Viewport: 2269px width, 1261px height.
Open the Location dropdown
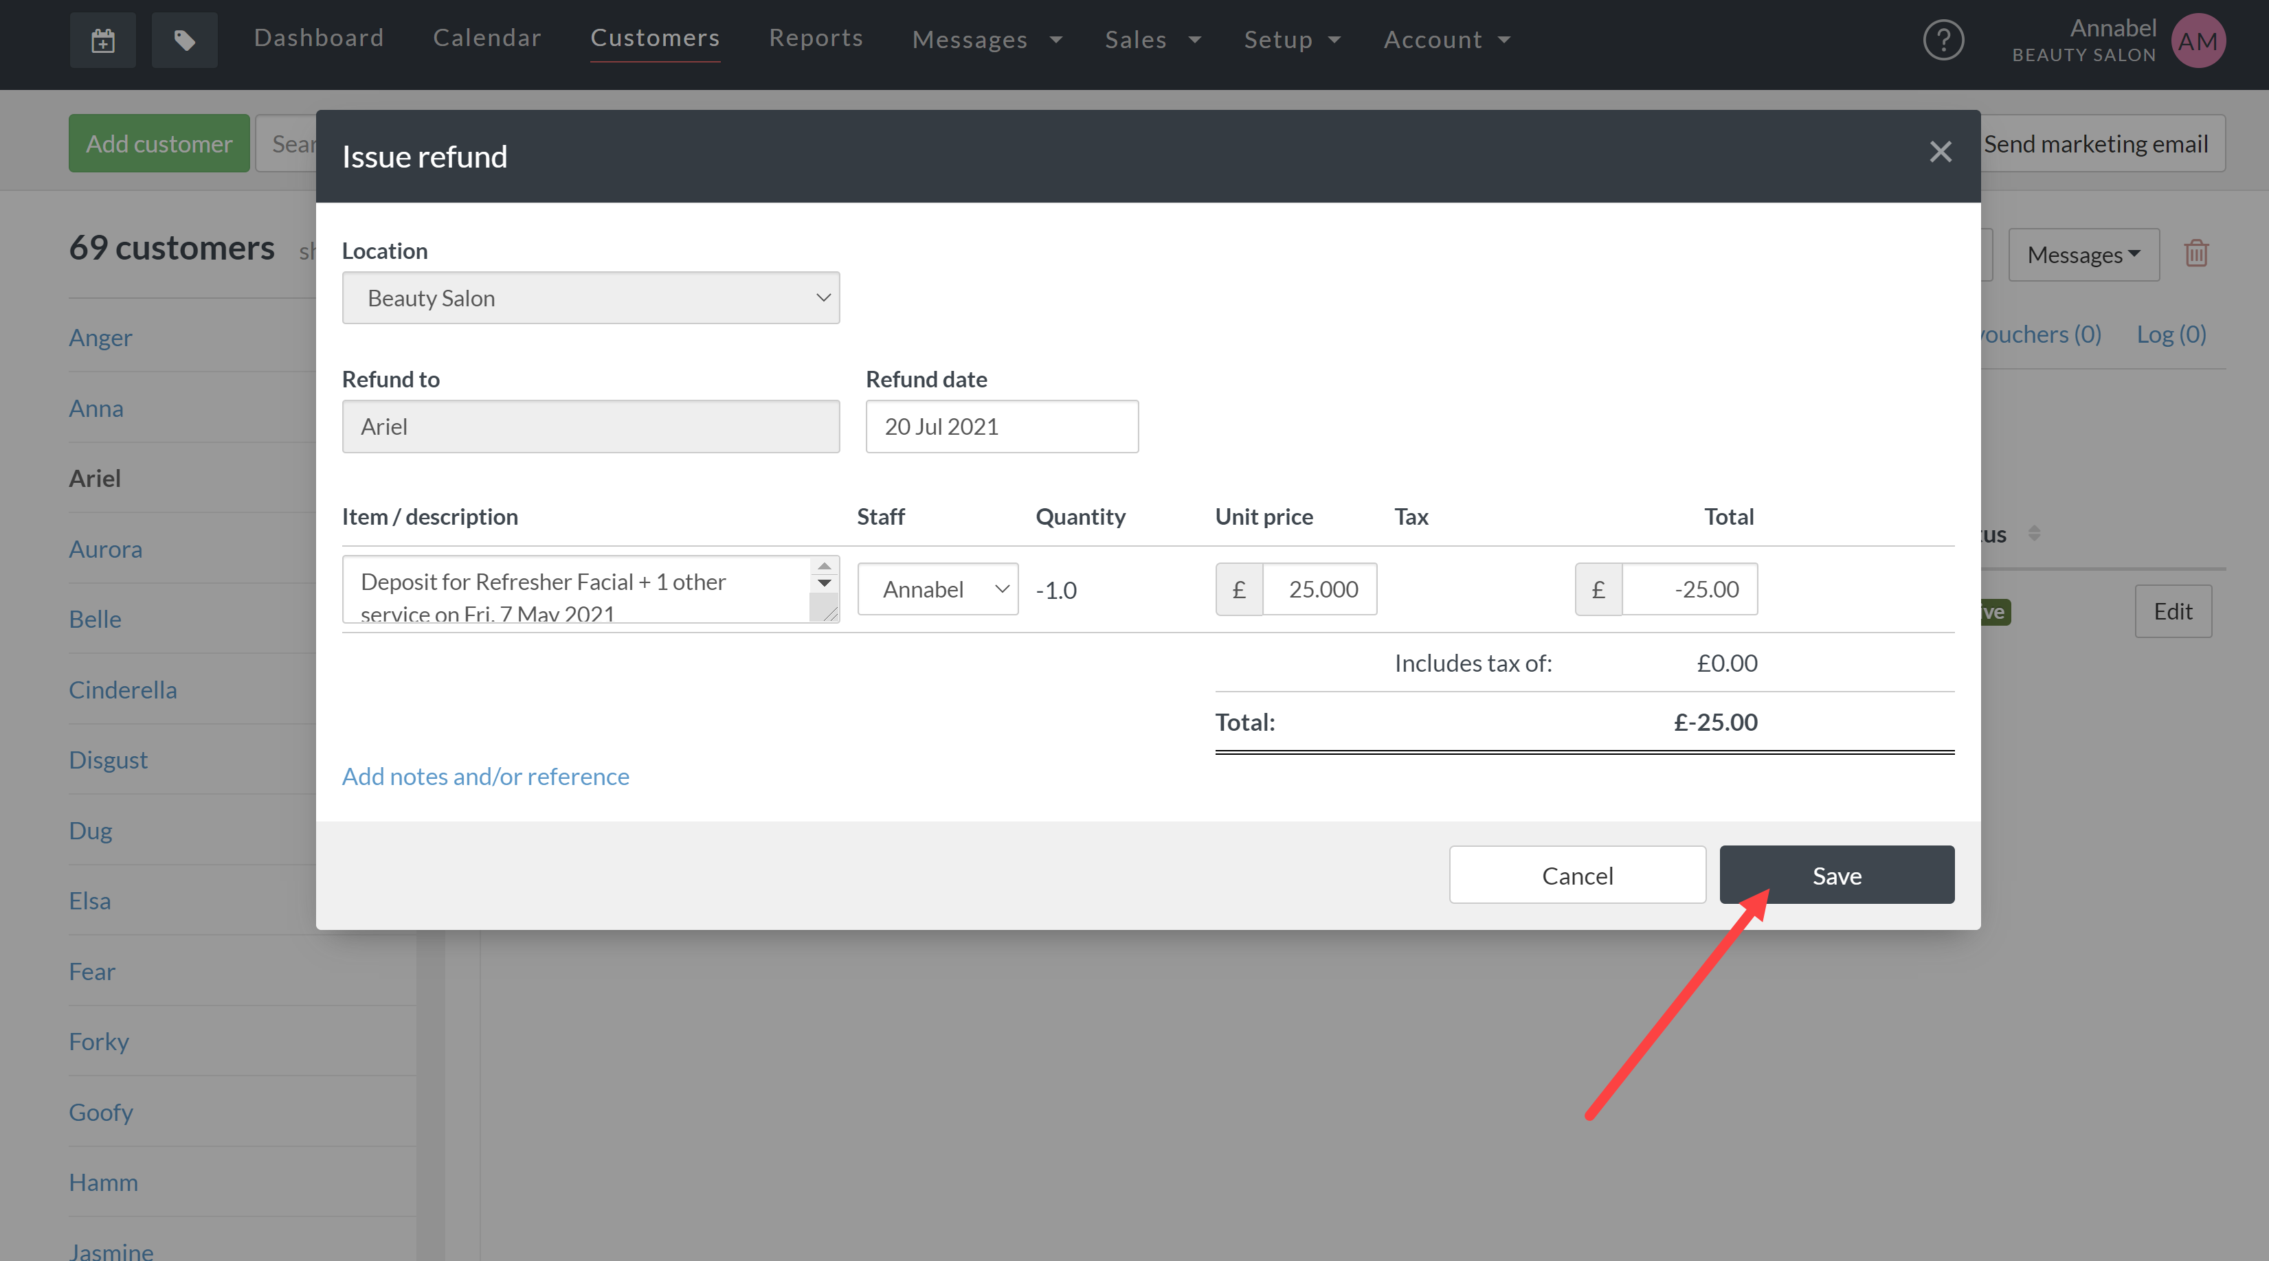coord(590,297)
